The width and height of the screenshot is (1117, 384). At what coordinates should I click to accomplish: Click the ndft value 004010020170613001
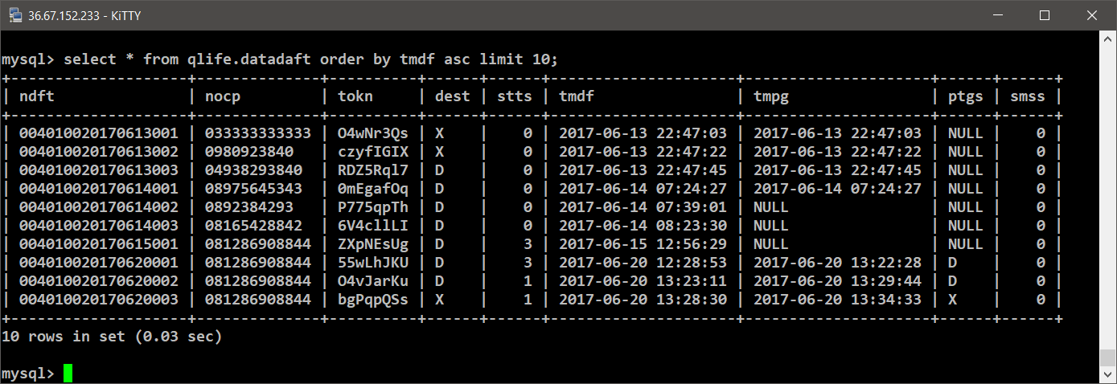point(98,133)
